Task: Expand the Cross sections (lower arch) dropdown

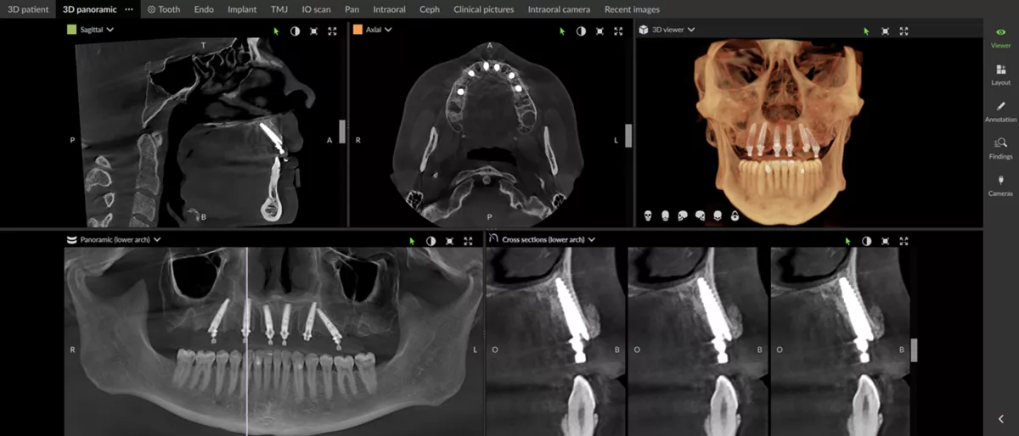Action: click(x=591, y=240)
